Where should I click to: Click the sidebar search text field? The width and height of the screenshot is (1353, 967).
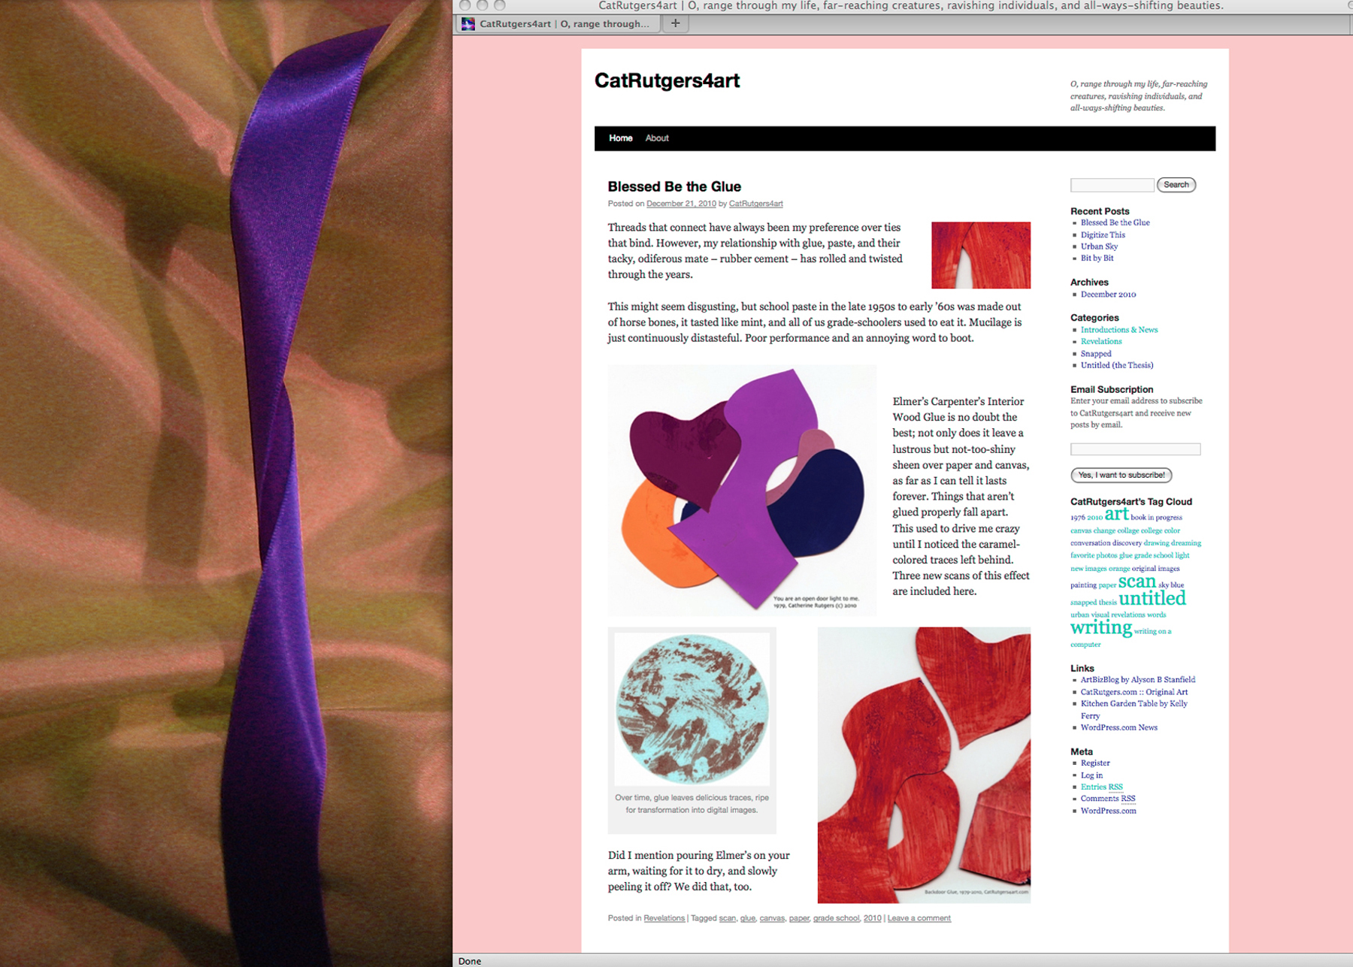[1111, 185]
